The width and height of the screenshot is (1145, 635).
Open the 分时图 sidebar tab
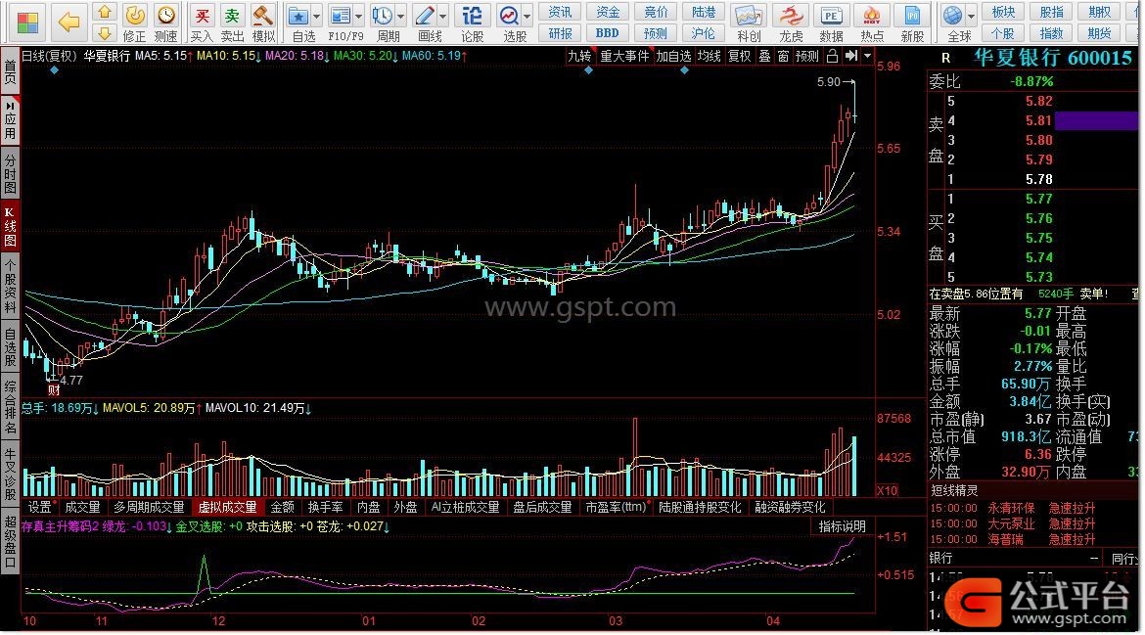10,173
